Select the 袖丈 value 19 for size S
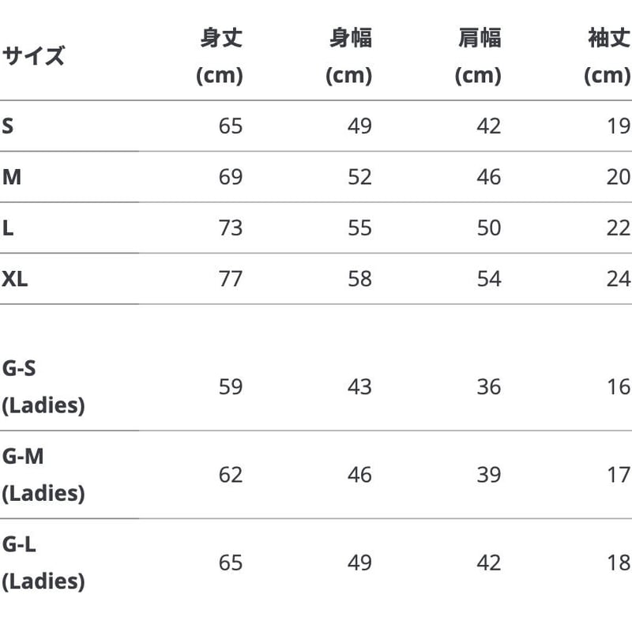The height and width of the screenshot is (632, 632). point(619,126)
